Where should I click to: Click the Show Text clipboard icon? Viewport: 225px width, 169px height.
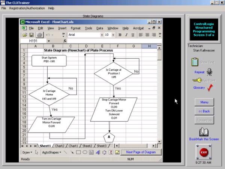pos(195,62)
